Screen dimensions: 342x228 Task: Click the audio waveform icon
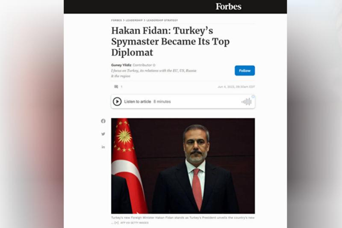(247, 102)
